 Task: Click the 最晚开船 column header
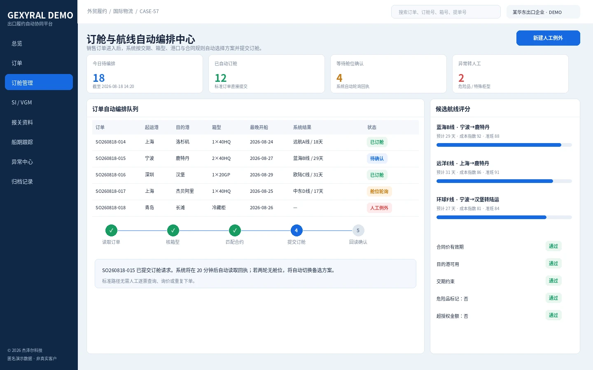point(259,127)
